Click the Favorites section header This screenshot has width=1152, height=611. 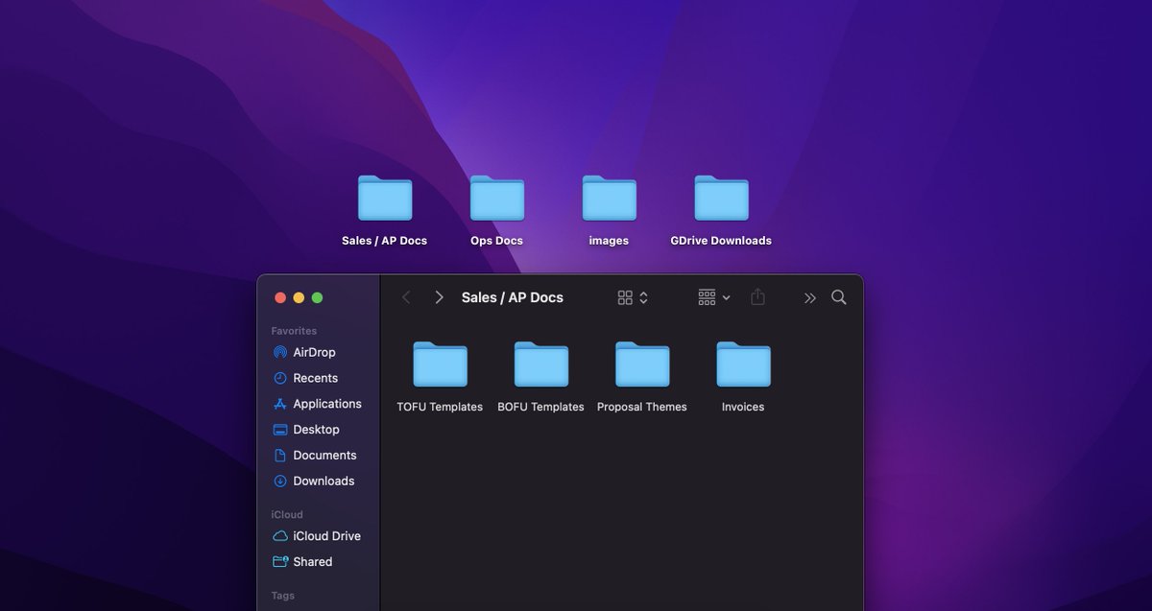pos(294,331)
